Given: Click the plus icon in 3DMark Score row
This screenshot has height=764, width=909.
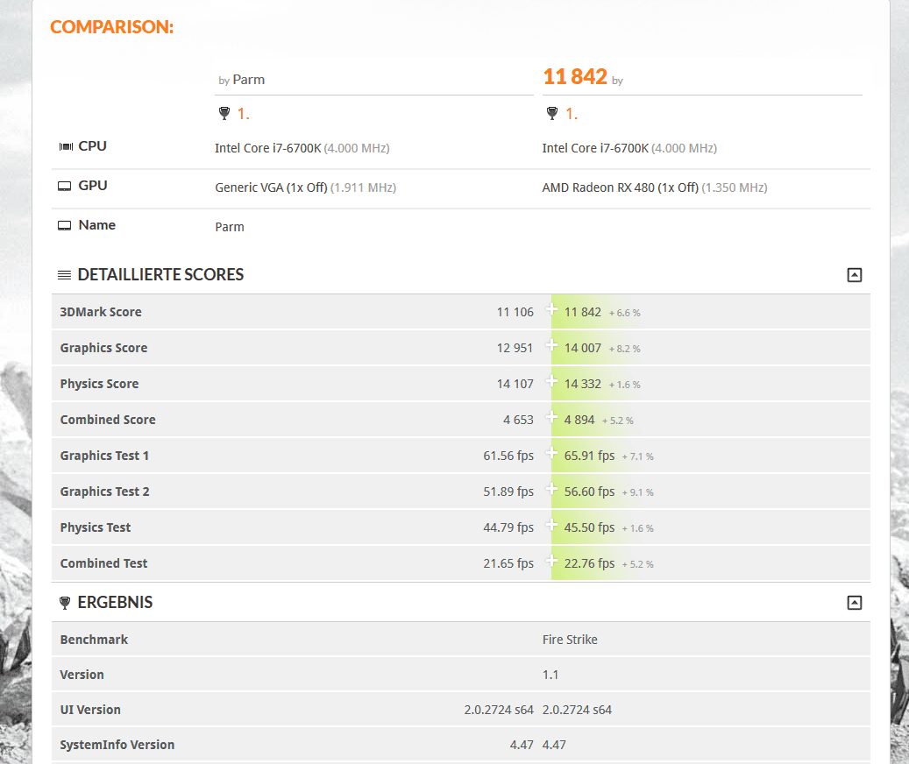Looking at the screenshot, I should (551, 310).
